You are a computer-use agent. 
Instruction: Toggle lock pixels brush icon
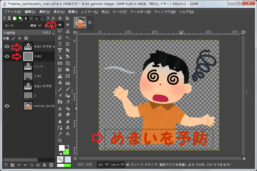pos(13,38)
